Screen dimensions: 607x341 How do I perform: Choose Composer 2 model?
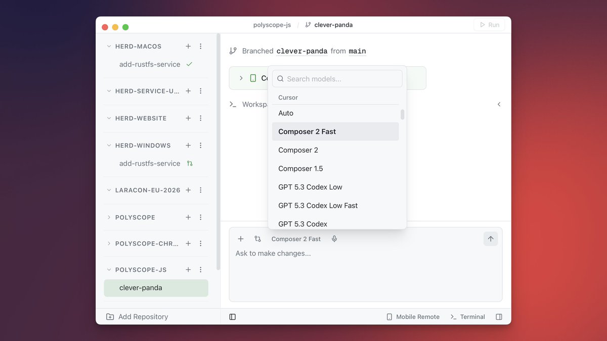[335, 150]
